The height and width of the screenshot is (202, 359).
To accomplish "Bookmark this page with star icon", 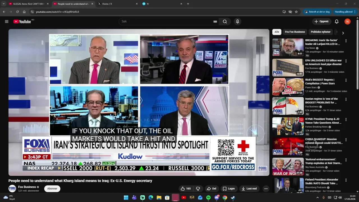I will tap(296, 12).
